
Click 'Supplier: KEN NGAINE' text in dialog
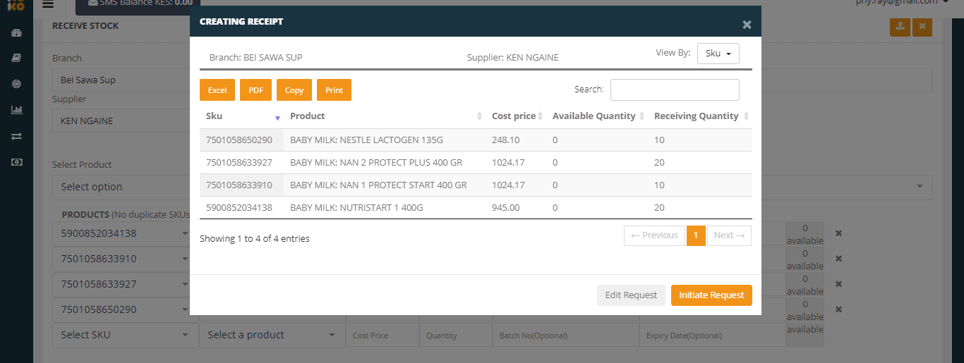pos(513,58)
